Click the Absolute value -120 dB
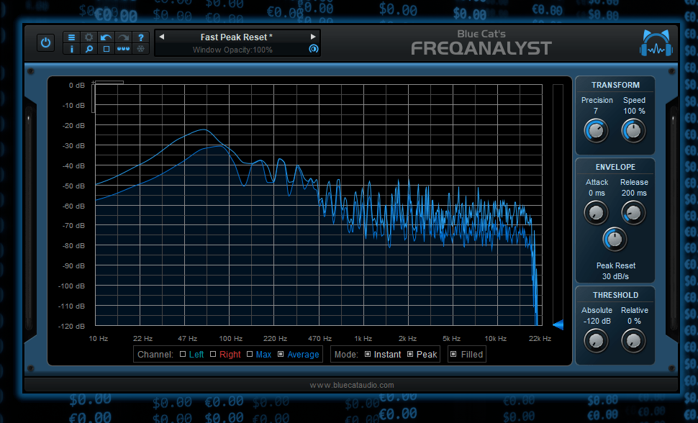The width and height of the screenshot is (698, 423). click(x=597, y=321)
